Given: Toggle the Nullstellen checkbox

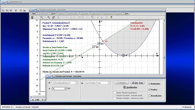Looking at the screenshot, I should pos(150,84).
